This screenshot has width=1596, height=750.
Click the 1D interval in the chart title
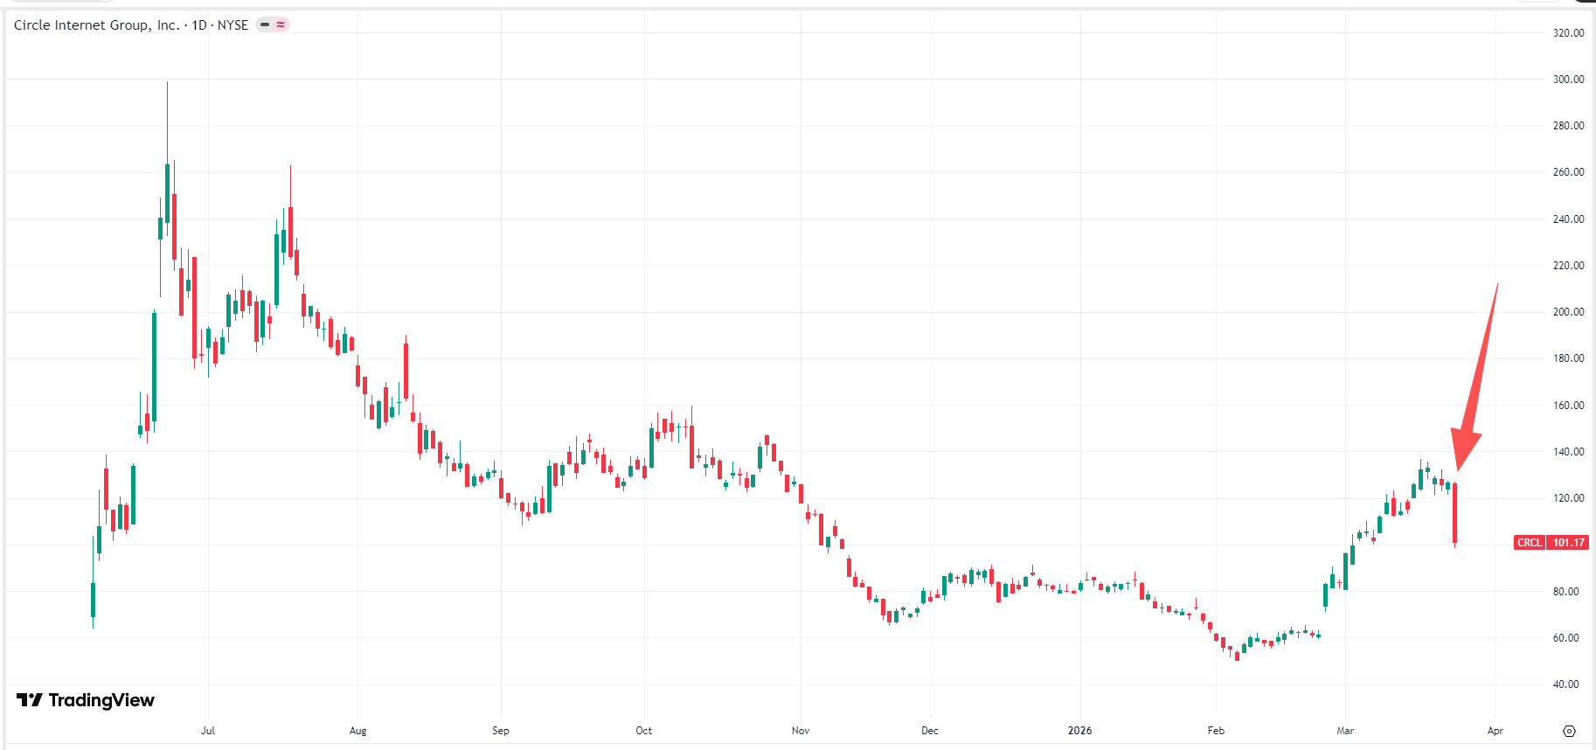coord(199,25)
